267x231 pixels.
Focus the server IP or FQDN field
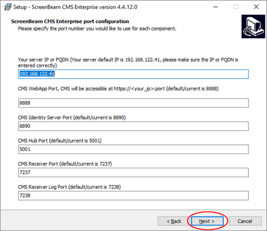[133, 74]
